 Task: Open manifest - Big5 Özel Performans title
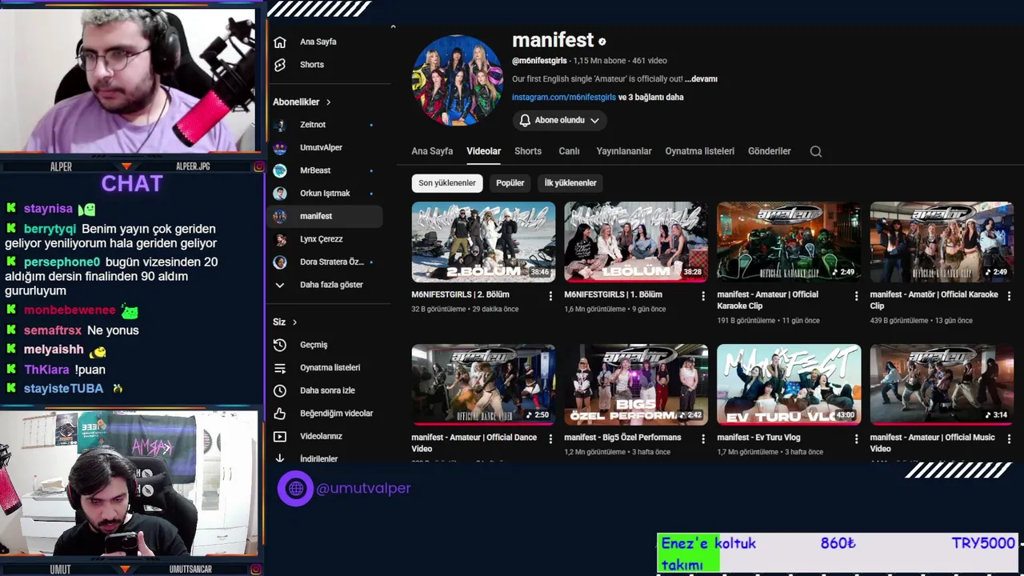tap(622, 438)
